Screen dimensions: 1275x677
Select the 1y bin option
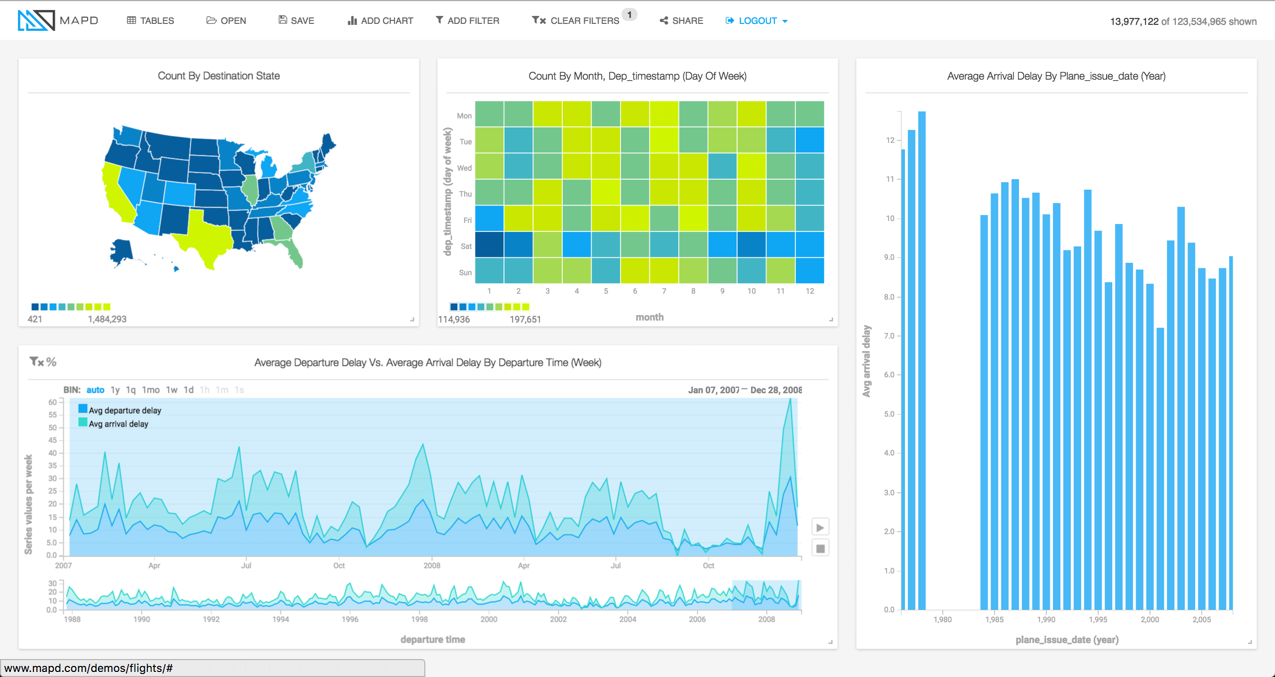115,390
